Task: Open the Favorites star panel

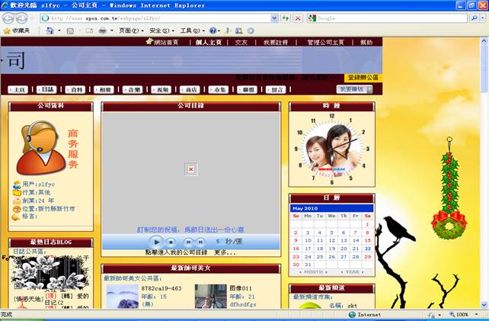Action: [16, 30]
